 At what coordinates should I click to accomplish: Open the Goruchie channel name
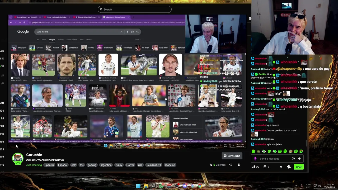coord(34,155)
